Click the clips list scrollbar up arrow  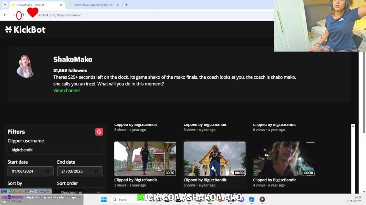point(353,126)
